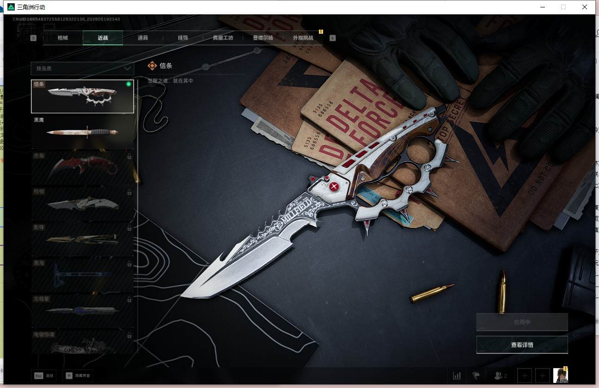
Task: Select the locked 电锯惊魂 card
Action: click(82, 342)
